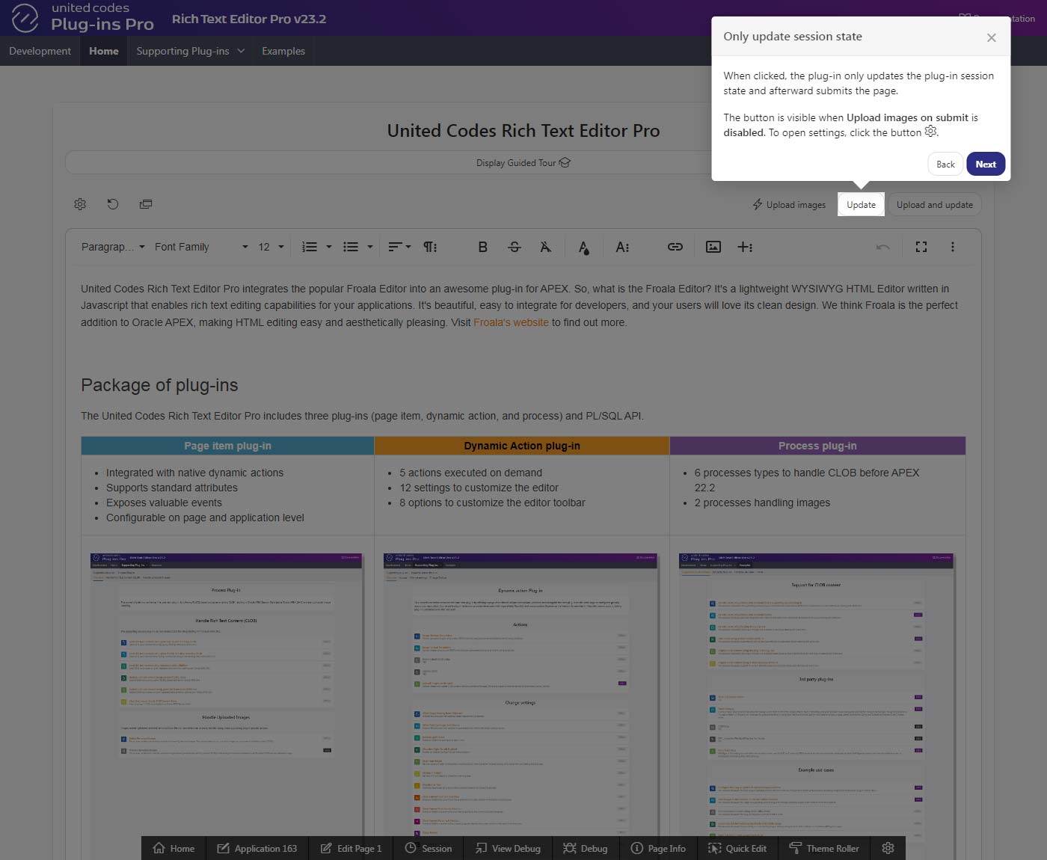Image resolution: width=1047 pixels, height=860 pixels.
Task: Click the Dynamic Action plug-in header
Action: pos(522,446)
